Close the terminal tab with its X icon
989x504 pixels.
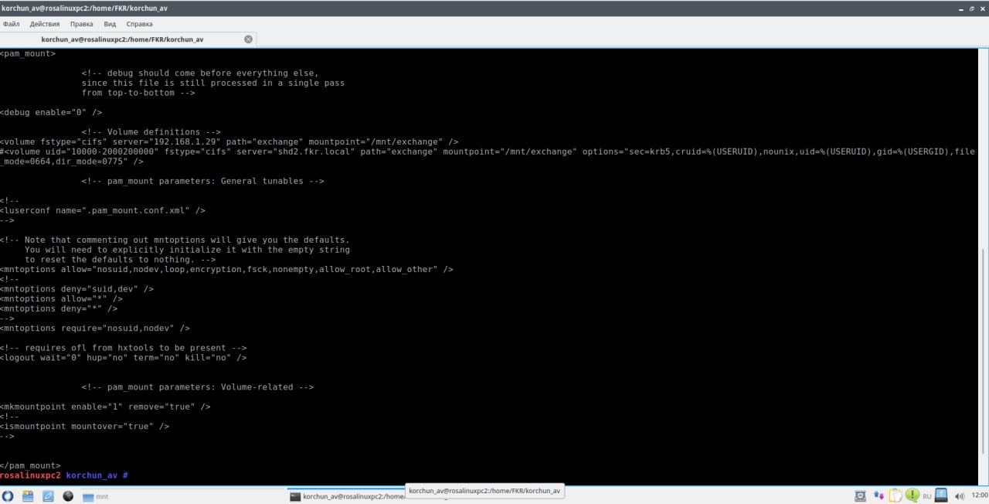(x=248, y=39)
